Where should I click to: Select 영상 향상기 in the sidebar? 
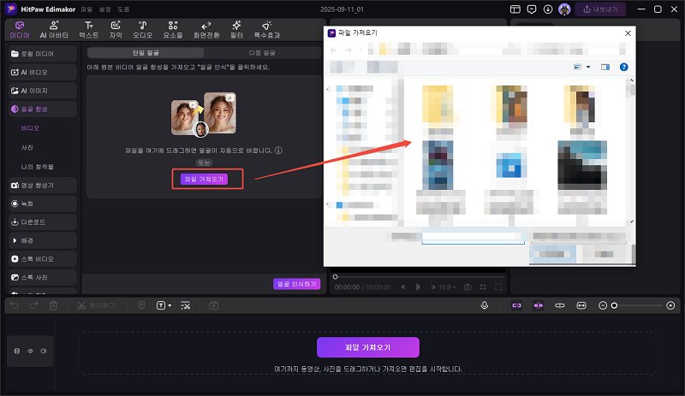point(42,185)
